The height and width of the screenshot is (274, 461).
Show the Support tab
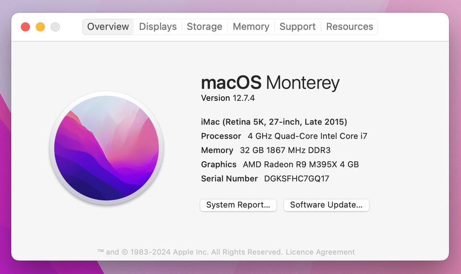point(297,27)
